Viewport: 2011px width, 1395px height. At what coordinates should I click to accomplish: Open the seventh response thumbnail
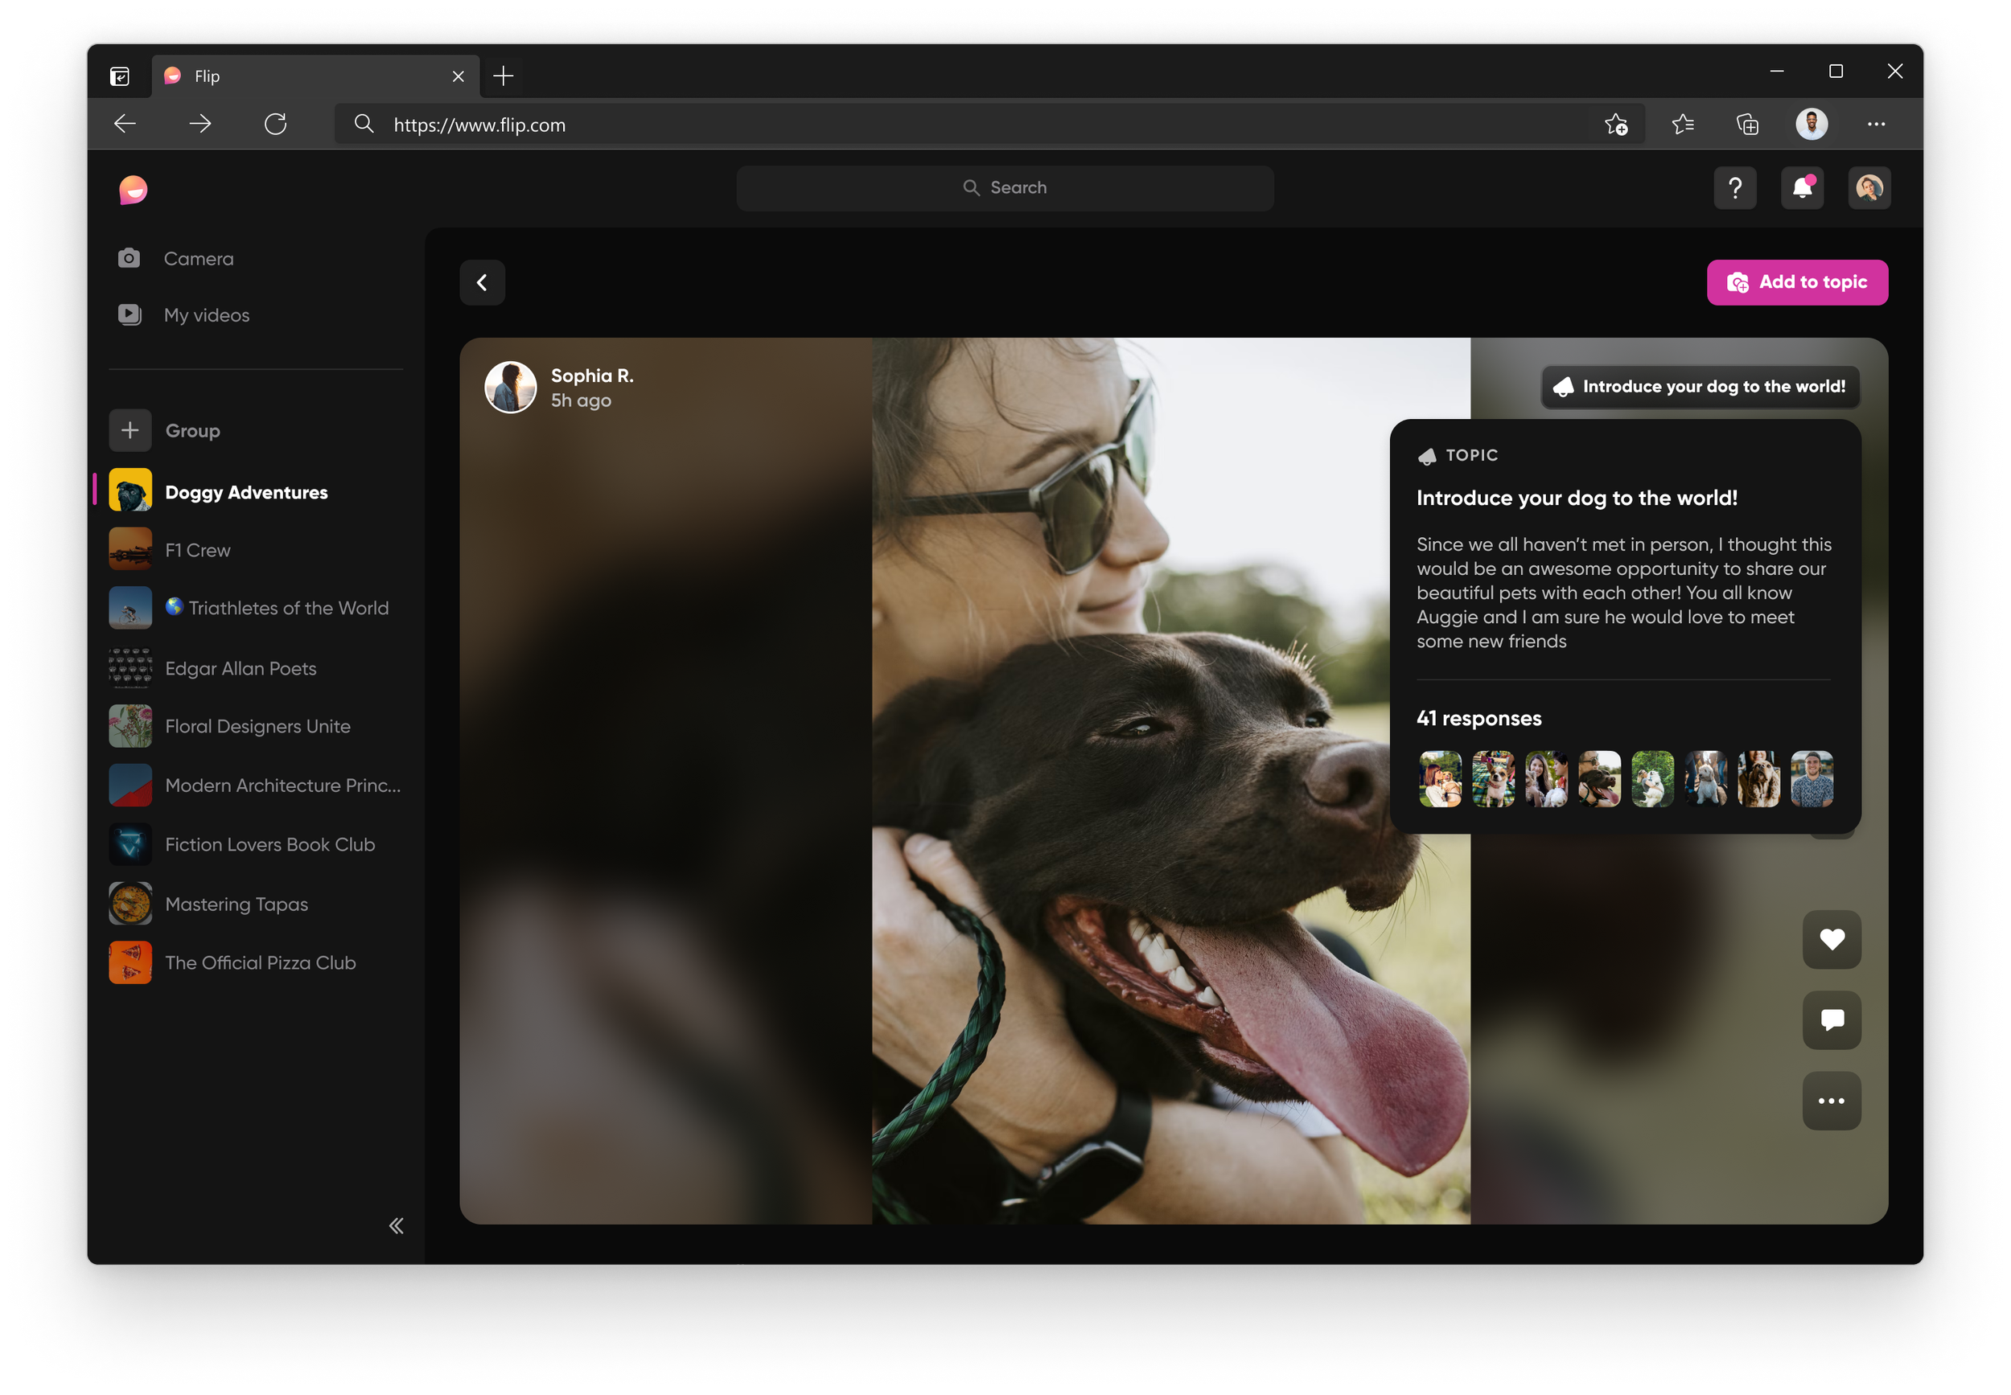(1758, 779)
